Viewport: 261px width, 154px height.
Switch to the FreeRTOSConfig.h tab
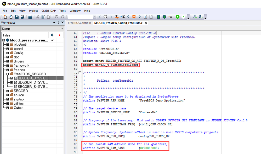coord(80,23)
